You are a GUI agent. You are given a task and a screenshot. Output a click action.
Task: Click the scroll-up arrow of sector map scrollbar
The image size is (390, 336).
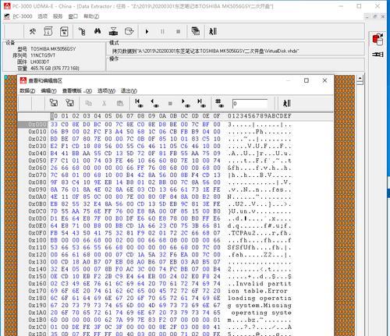pyautogui.click(x=360, y=78)
